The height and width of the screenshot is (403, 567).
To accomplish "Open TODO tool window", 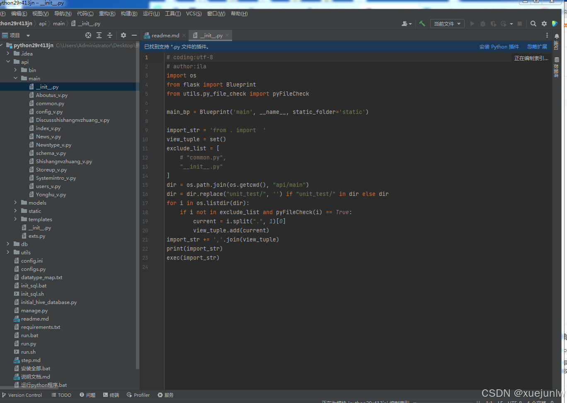I will click(61, 395).
